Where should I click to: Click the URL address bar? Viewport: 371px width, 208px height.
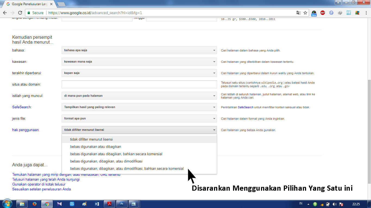171,13
